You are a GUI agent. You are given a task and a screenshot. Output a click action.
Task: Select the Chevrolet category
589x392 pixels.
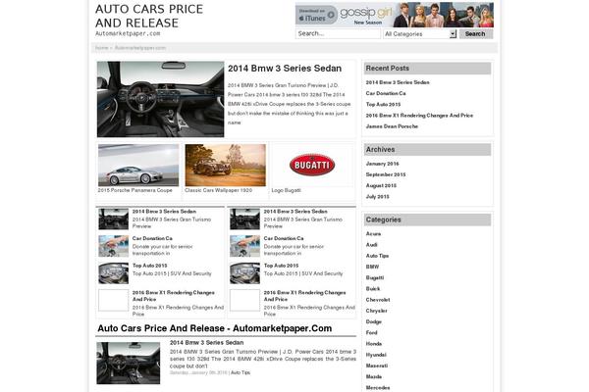(378, 300)
